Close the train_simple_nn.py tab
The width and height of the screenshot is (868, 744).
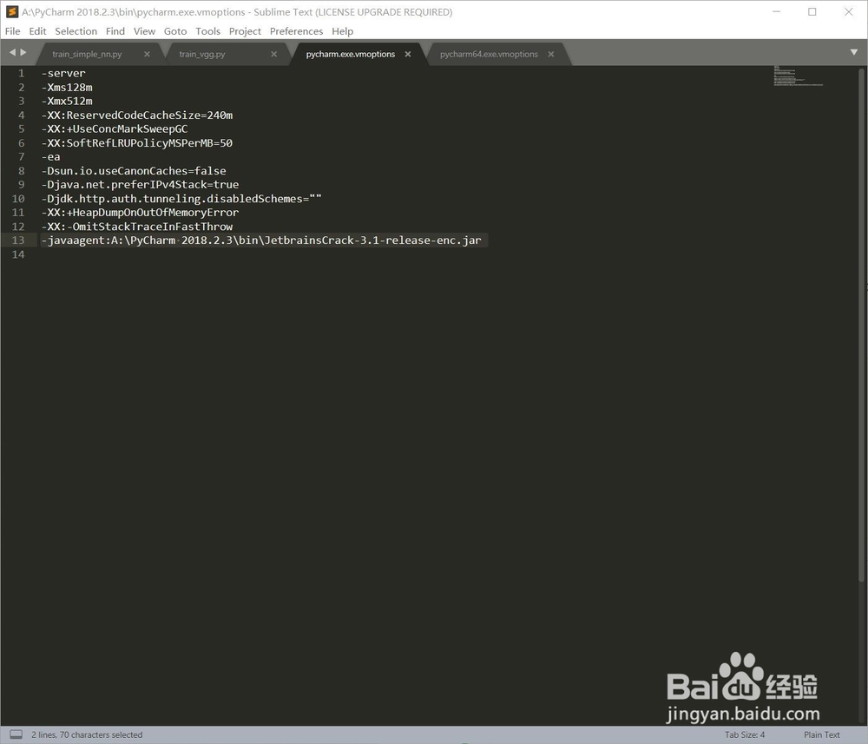tap(147, 54)
